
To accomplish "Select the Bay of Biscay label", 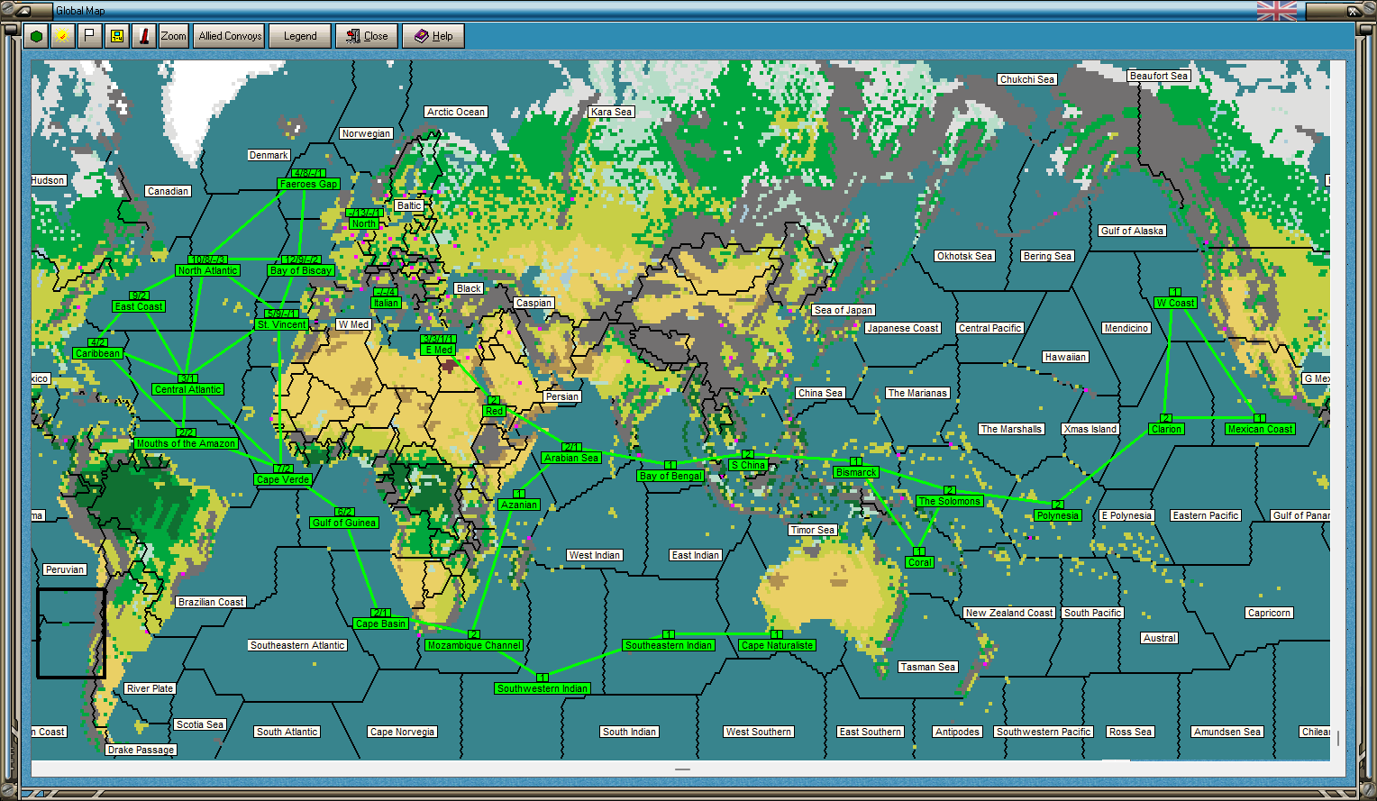I will (301, 270).
